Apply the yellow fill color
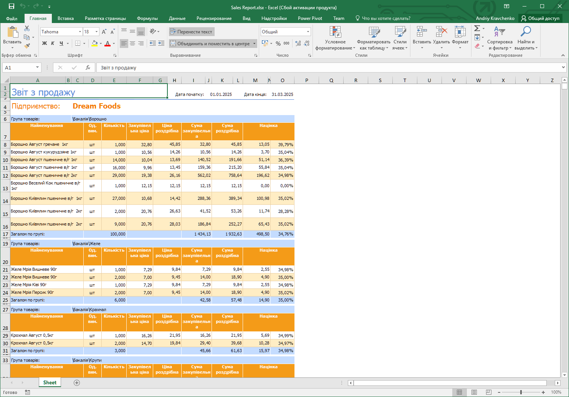 pyautogui.click(x=94, y=43)
